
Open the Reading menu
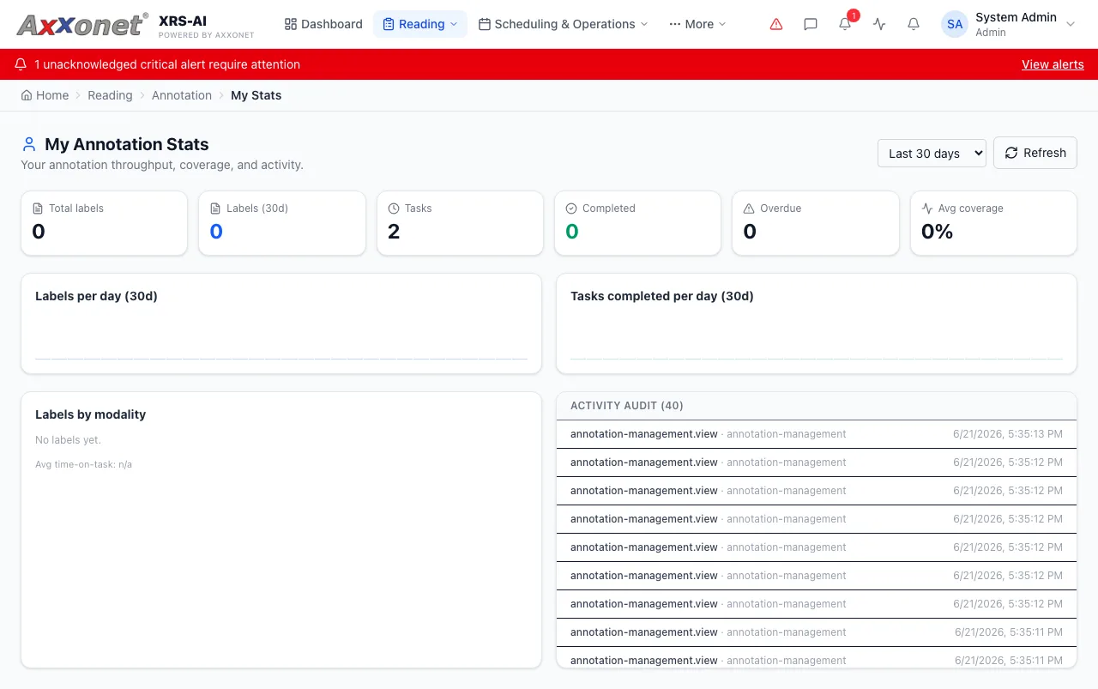[x=420, y=24]
